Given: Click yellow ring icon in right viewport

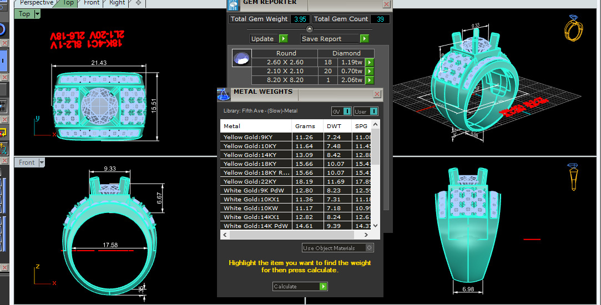Looking at the screenshot, I should 573,177.
